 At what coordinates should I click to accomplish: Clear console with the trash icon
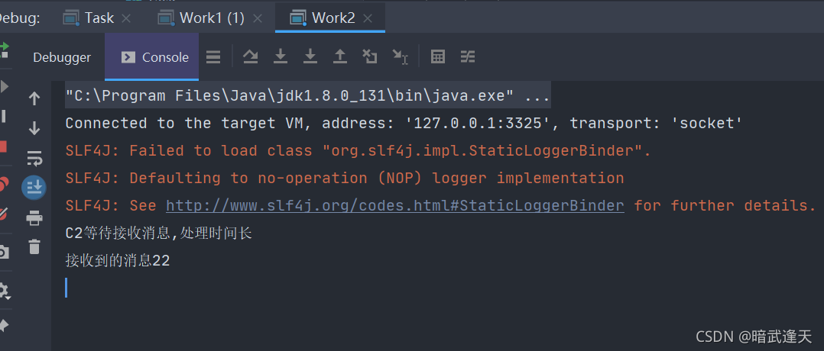point(34,246)
